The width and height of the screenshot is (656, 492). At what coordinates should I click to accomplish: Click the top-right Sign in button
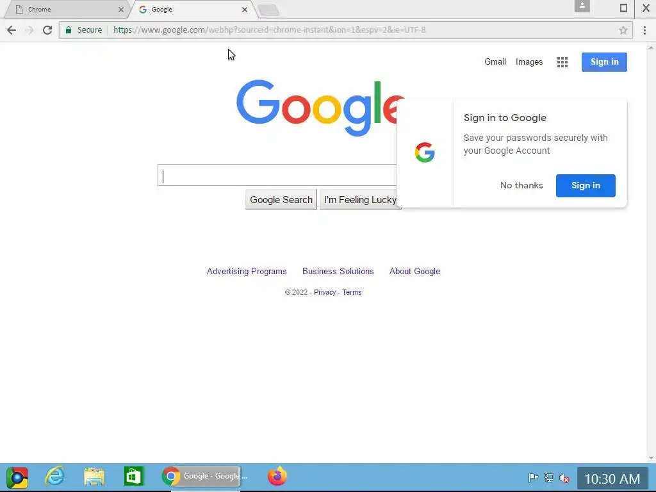click(x=604, y=62)
